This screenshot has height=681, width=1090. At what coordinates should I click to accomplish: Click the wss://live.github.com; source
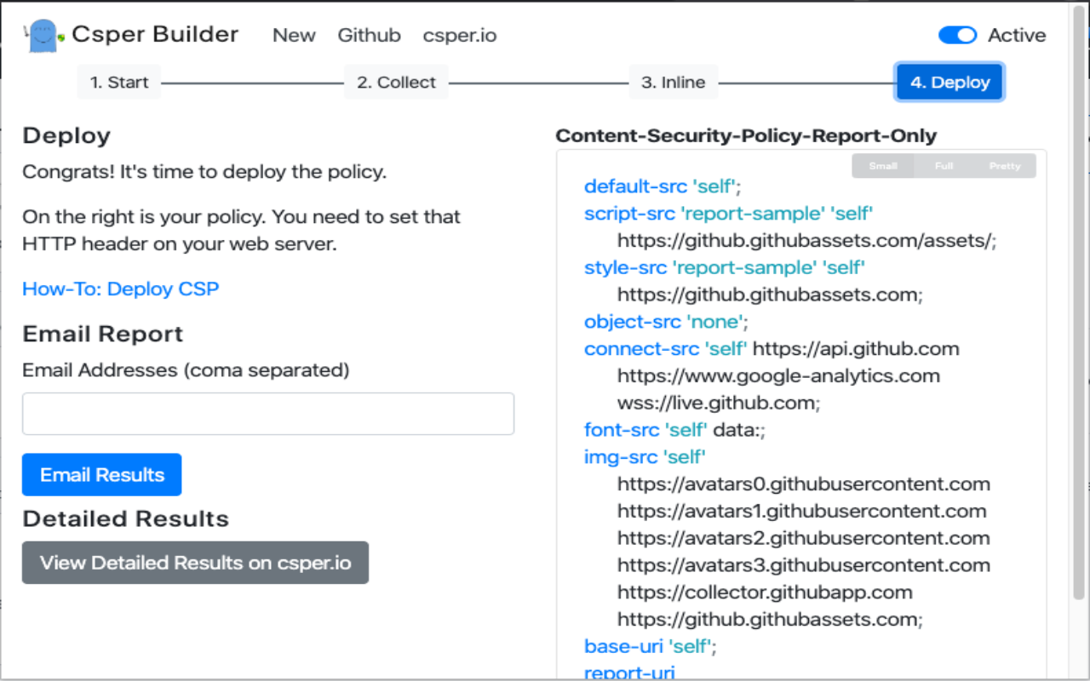click(x=719, y=403)
